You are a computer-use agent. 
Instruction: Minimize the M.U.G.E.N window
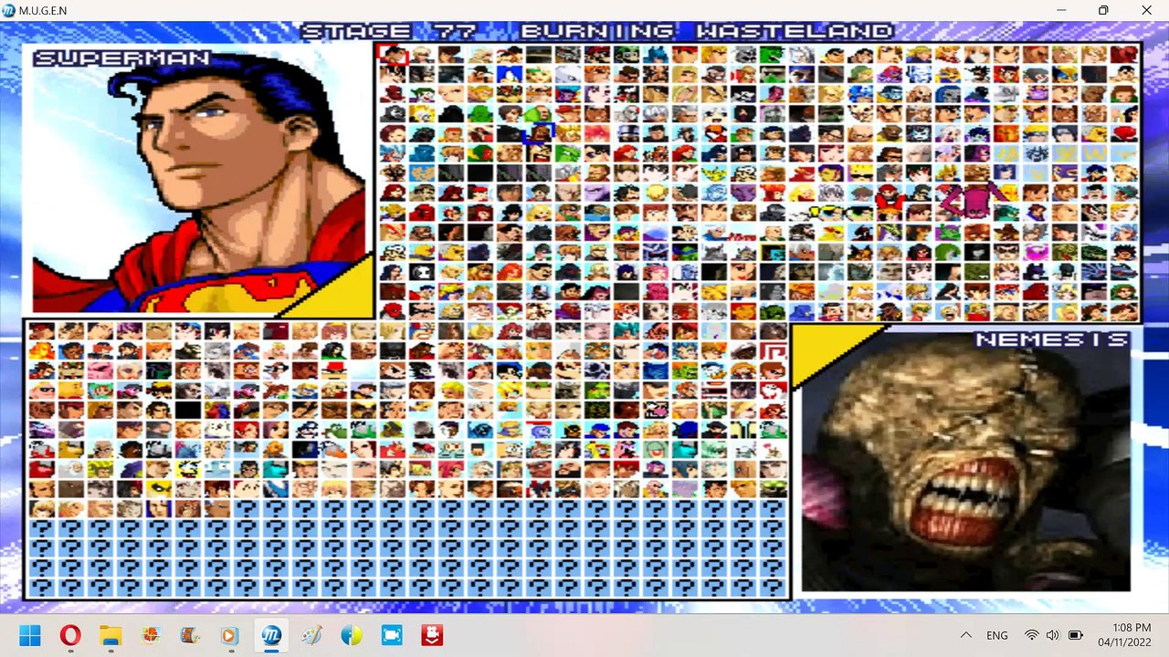1060,11
